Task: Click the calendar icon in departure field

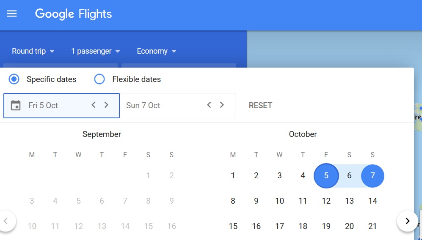Action: (x=16, y=105)
